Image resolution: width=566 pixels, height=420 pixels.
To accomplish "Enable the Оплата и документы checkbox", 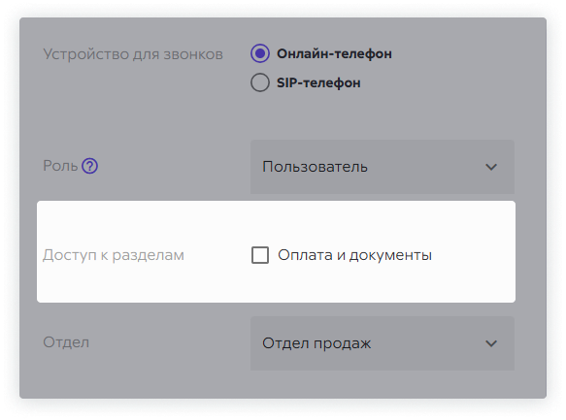I will point(260,255).
